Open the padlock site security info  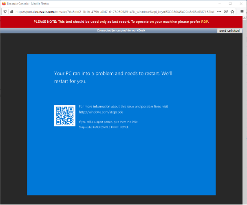tap(11, 11)
